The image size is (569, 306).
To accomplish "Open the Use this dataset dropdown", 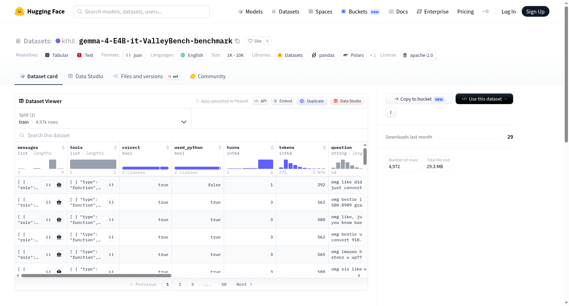I will (484, 99).
